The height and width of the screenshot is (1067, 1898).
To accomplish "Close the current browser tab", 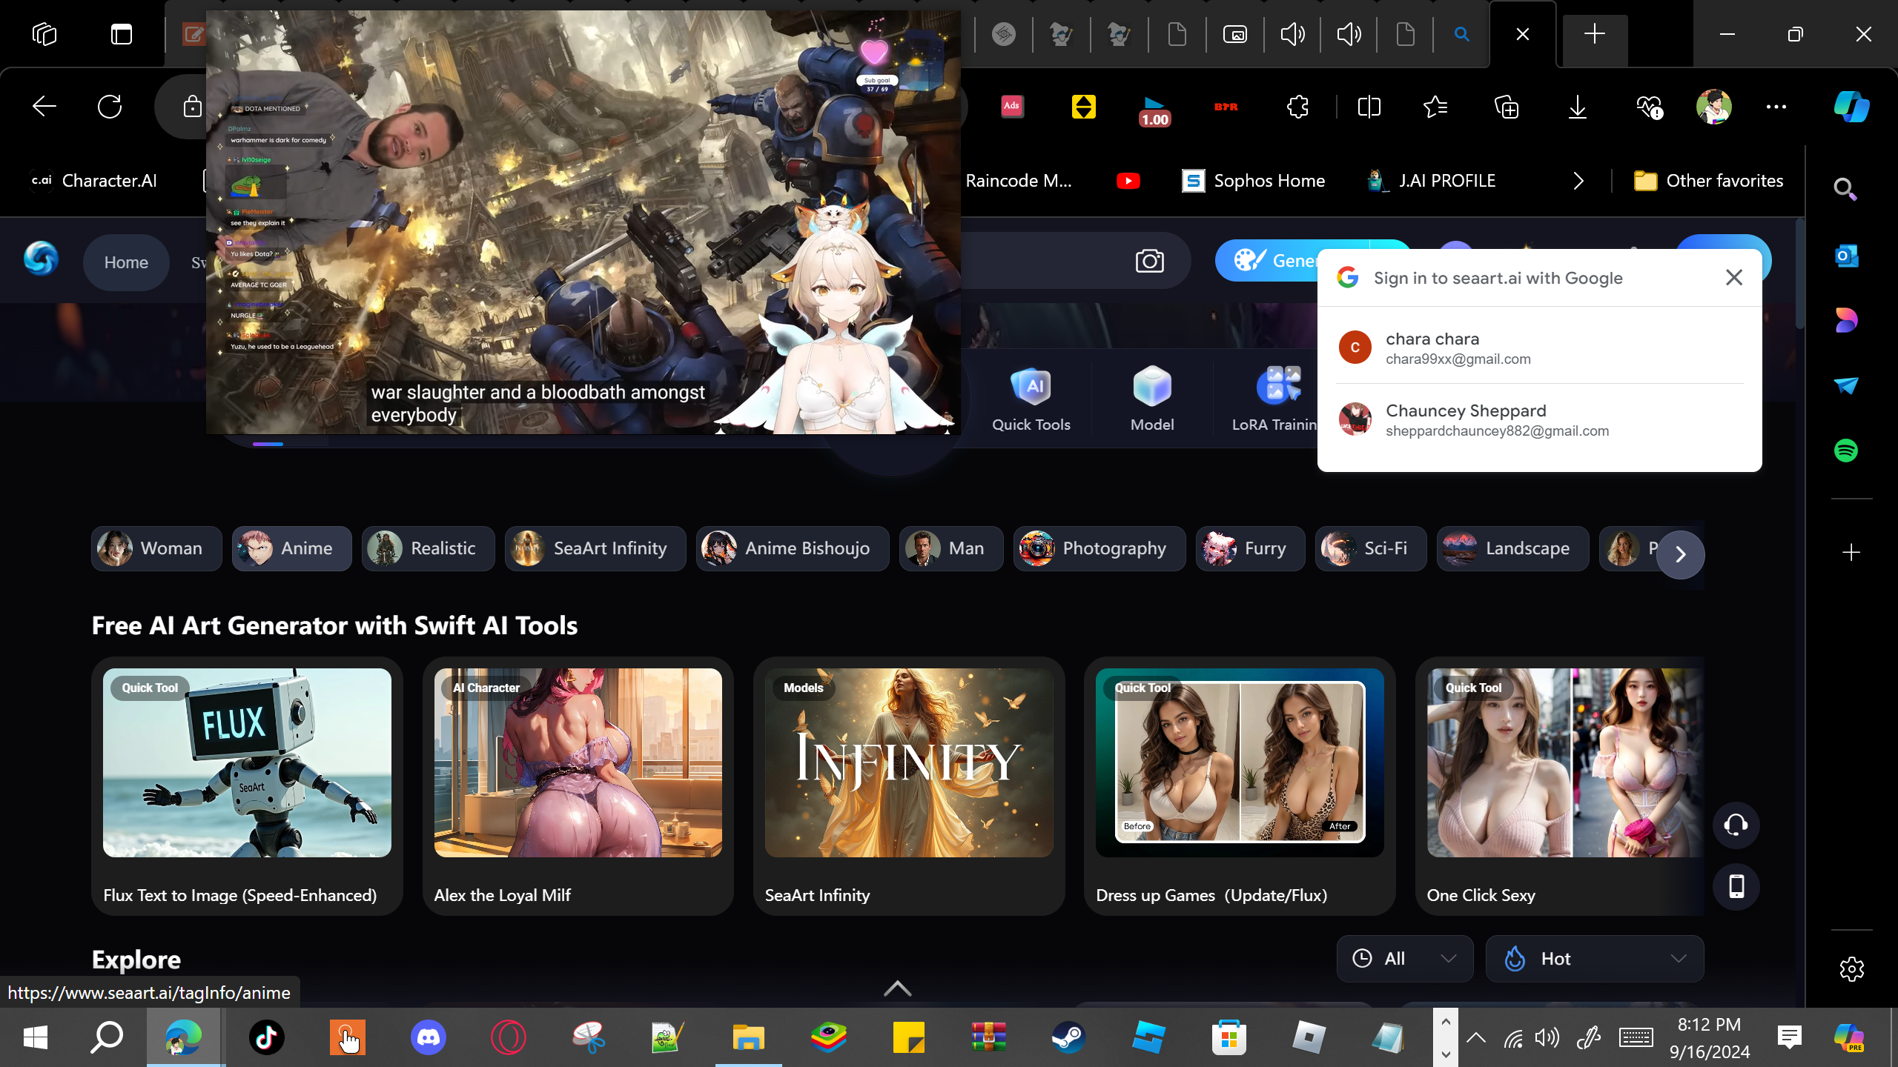I will tap(1523, 34).
